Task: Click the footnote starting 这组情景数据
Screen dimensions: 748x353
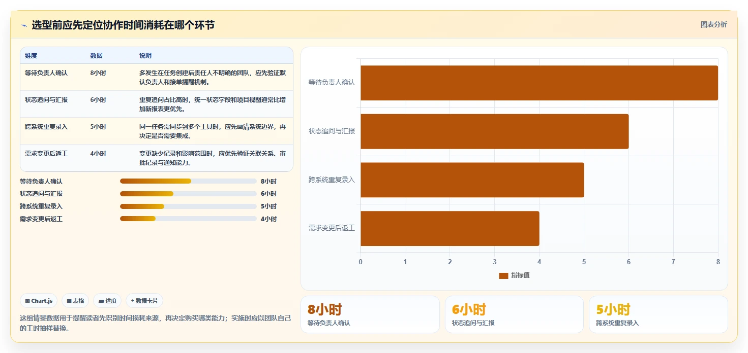Action: [156, 323]
